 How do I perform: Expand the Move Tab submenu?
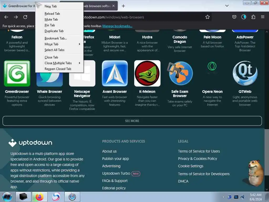(x=59, y=44)
